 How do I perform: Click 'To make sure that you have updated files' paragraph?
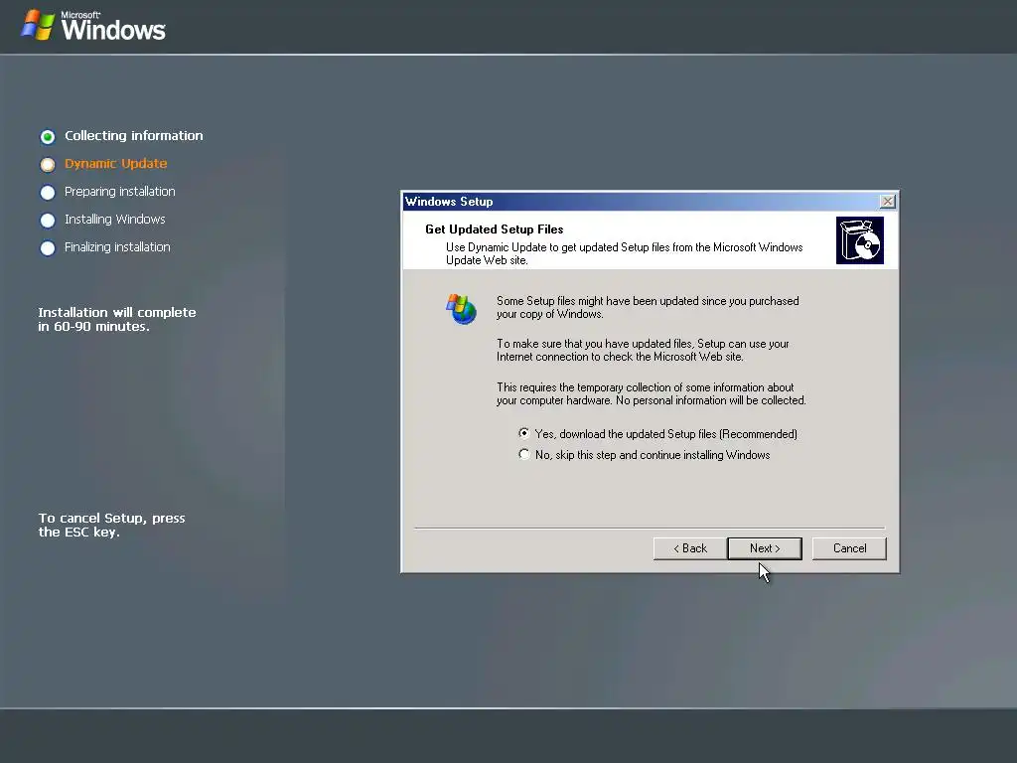click(x=643, y=351)
